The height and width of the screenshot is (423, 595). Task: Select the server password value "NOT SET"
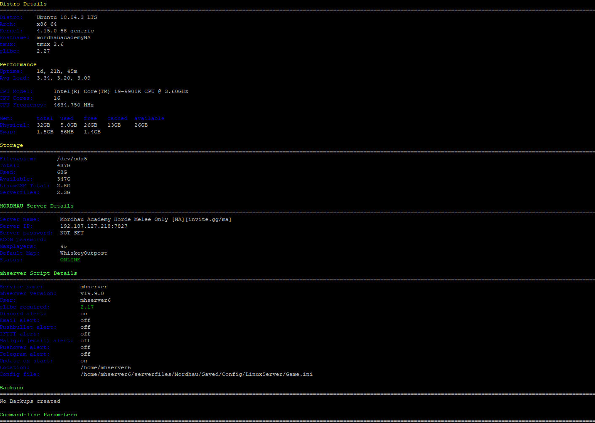coord(72,233)
